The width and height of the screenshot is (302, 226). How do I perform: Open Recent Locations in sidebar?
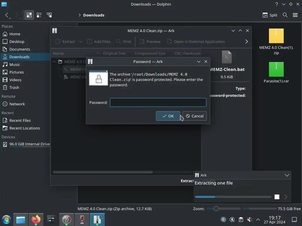pyautogui.click(x=25, y=128)
